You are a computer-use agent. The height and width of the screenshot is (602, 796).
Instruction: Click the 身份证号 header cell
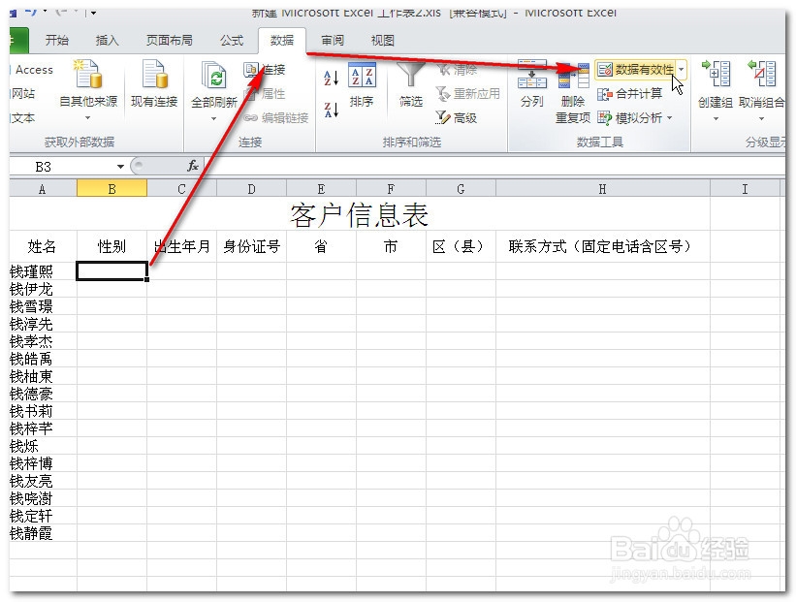251,246
